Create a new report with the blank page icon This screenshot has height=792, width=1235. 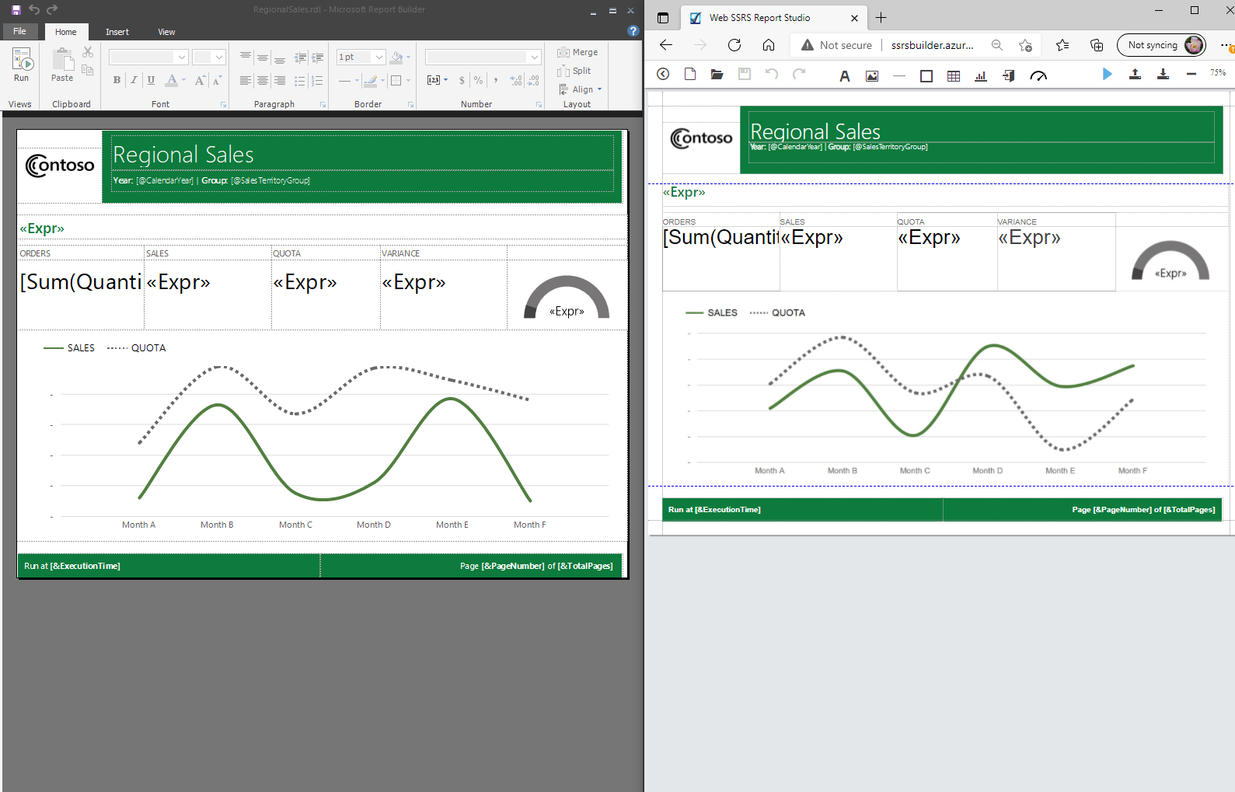690,74
